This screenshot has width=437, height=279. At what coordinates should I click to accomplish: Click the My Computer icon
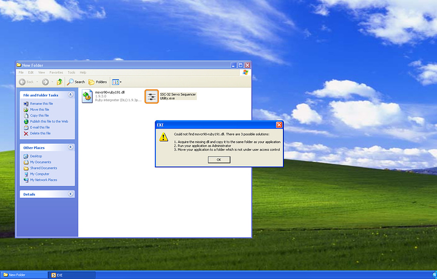[26, 174]
